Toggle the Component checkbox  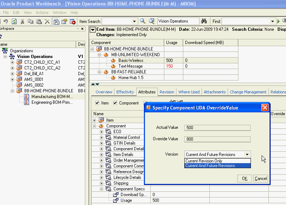coord(115,103)
